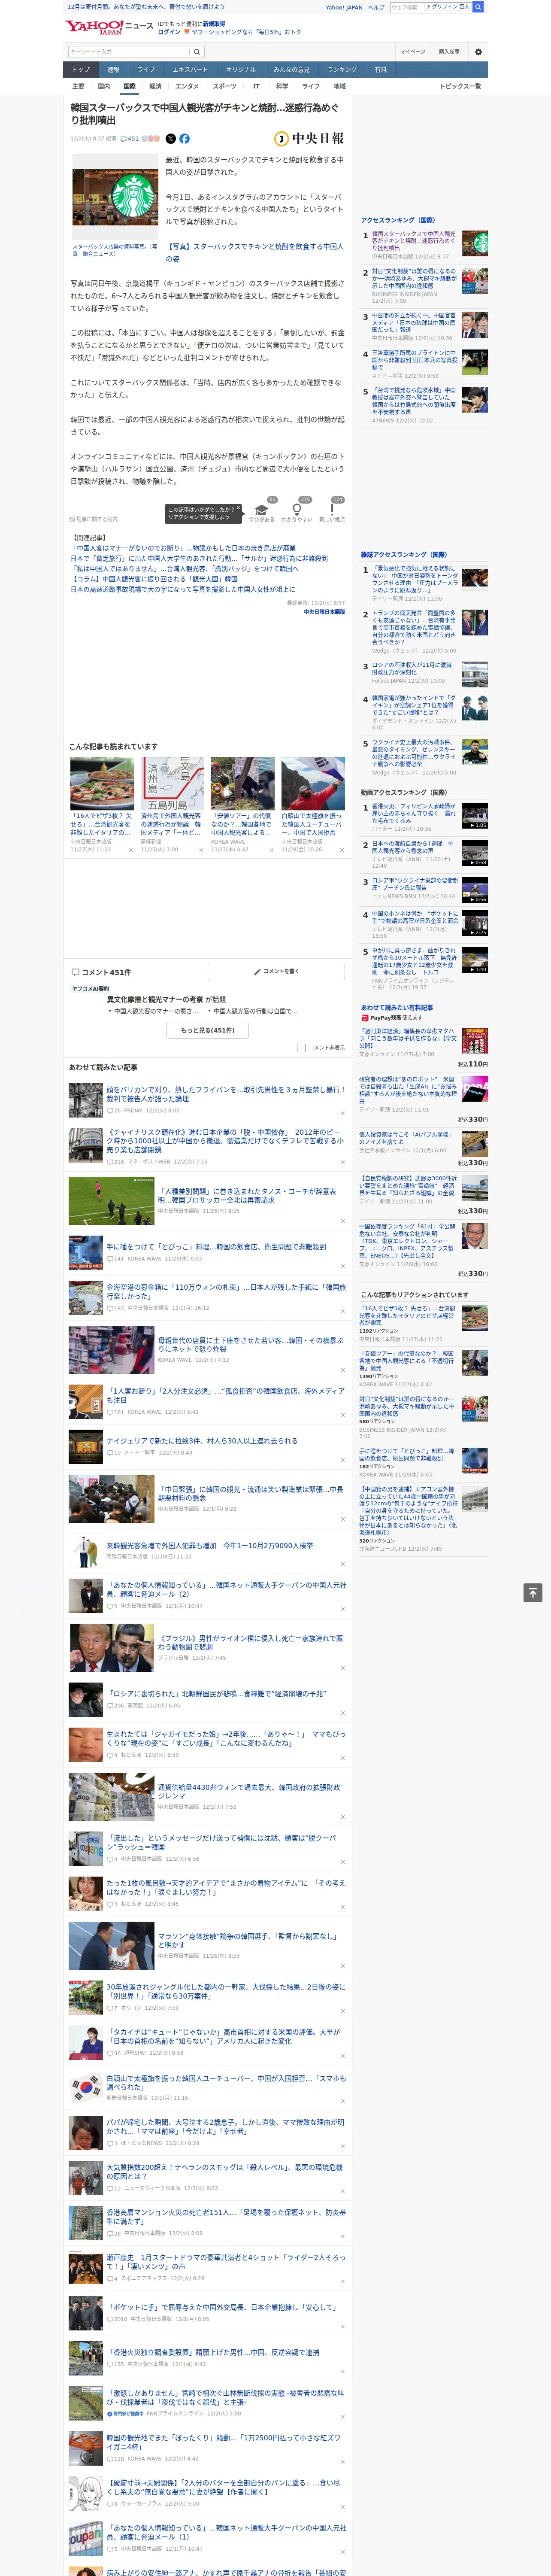Open article 韓国の観光地でまた「ぼったくり」騒動
The width and height of the screenshot is (551, 2576).
point(223,2441)
